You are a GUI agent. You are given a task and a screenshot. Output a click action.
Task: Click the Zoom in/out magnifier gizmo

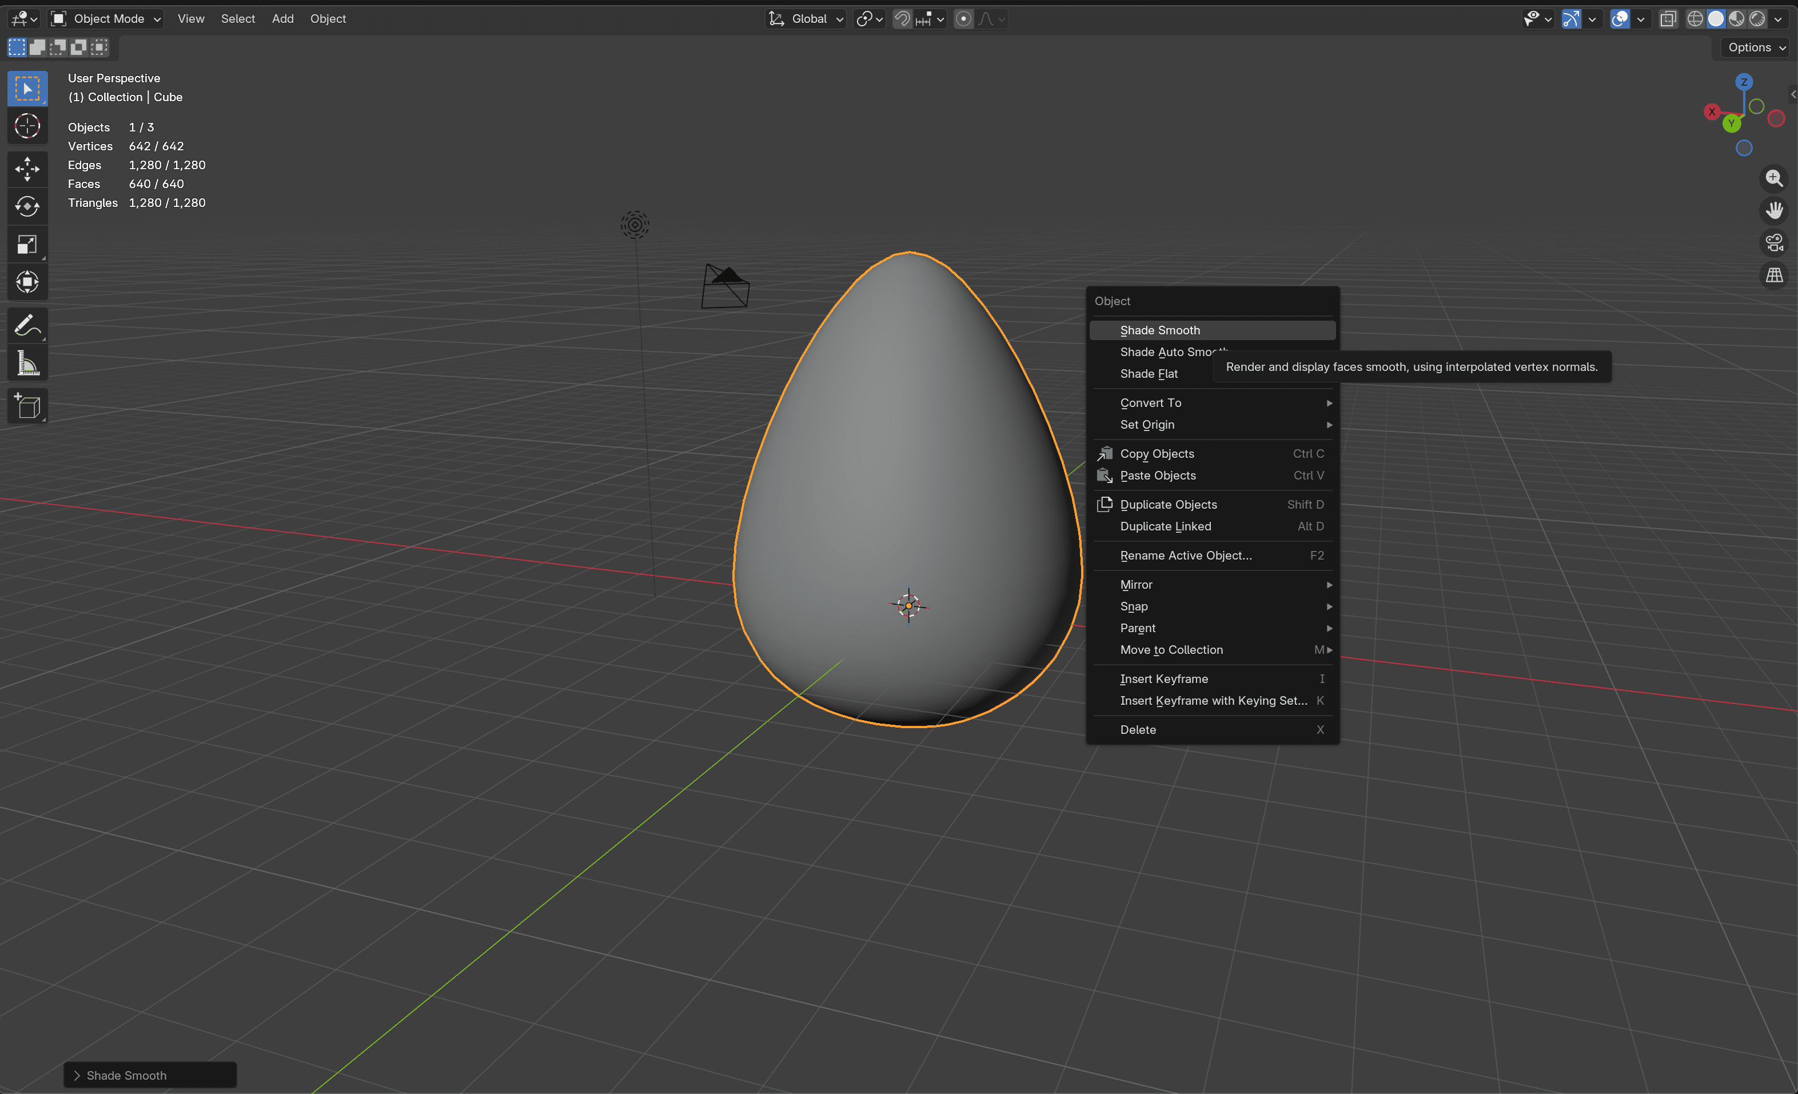coord(1774,178)
